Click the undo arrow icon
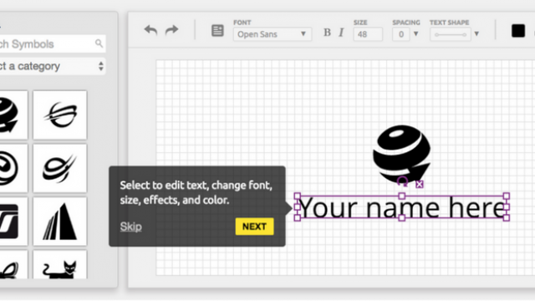This screenshot has width=535, height=301. [x=150, y=30]
